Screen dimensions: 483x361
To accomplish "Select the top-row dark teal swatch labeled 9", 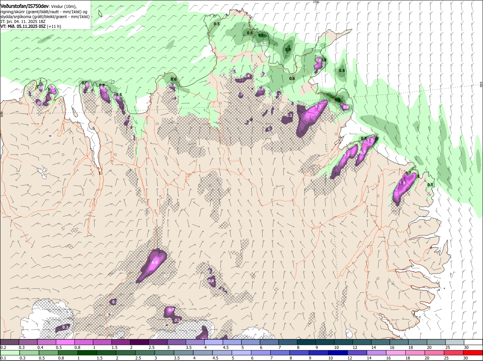I will [x=324, y=342].
